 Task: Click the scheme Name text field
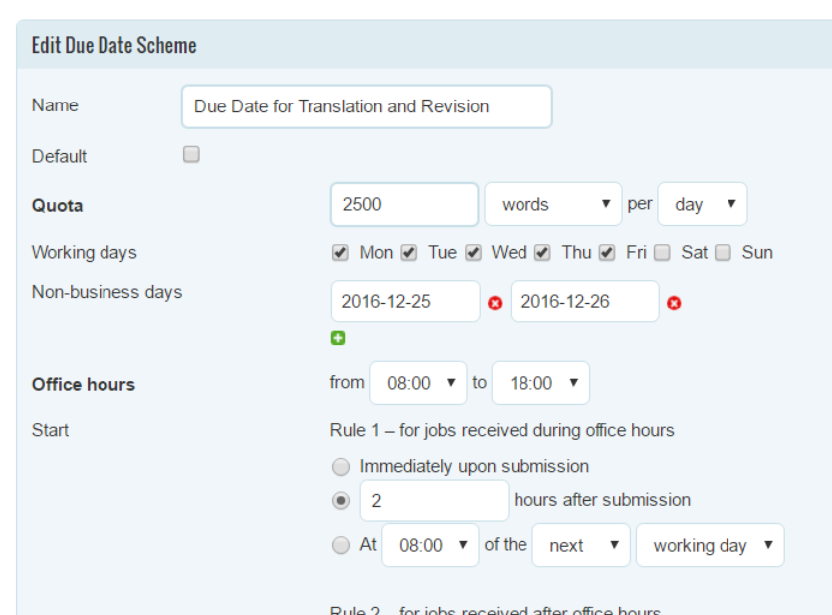coord(366,106)
